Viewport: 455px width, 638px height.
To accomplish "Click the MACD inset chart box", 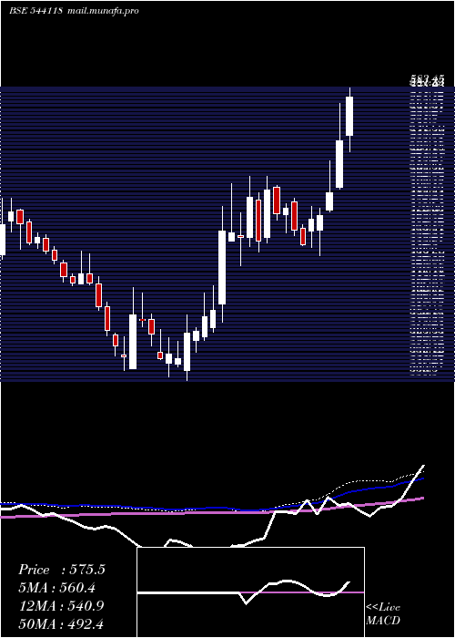I will tap(250, 592).
